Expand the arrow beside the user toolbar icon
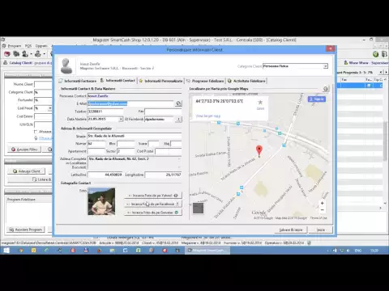This screenshot has width=389, height=291. 31,54
